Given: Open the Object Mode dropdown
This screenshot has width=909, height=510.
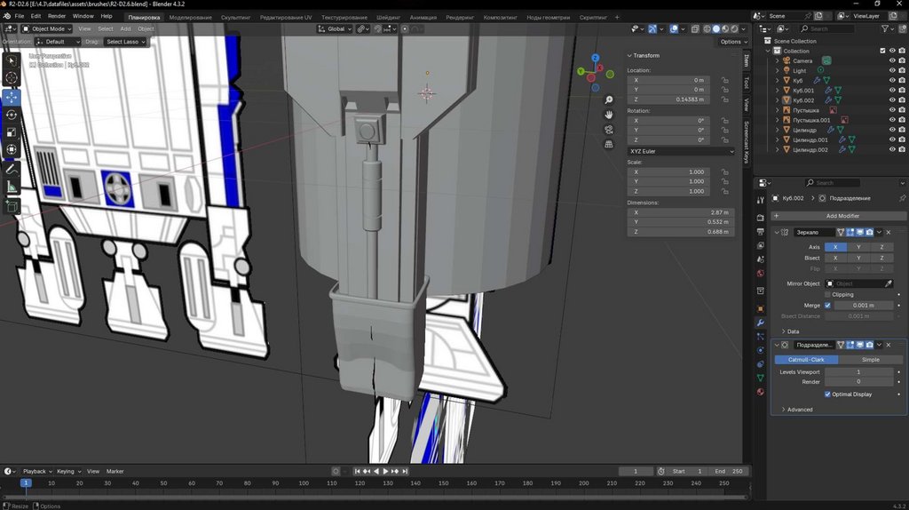Looking at the screenshot, I should pos(48,28).
